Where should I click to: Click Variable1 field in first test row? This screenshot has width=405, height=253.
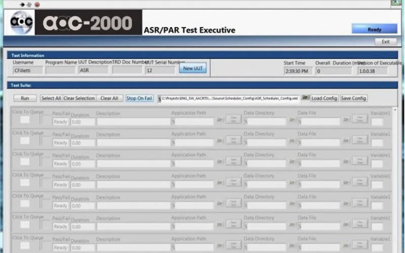[377, 121]
